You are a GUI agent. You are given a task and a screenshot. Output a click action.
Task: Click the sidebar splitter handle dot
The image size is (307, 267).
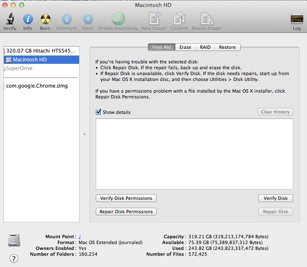click(85, 134)
